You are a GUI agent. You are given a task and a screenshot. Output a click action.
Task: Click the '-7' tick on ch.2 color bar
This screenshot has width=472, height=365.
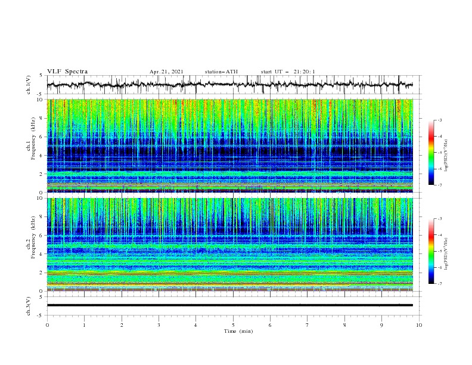(x=440, y=283)
